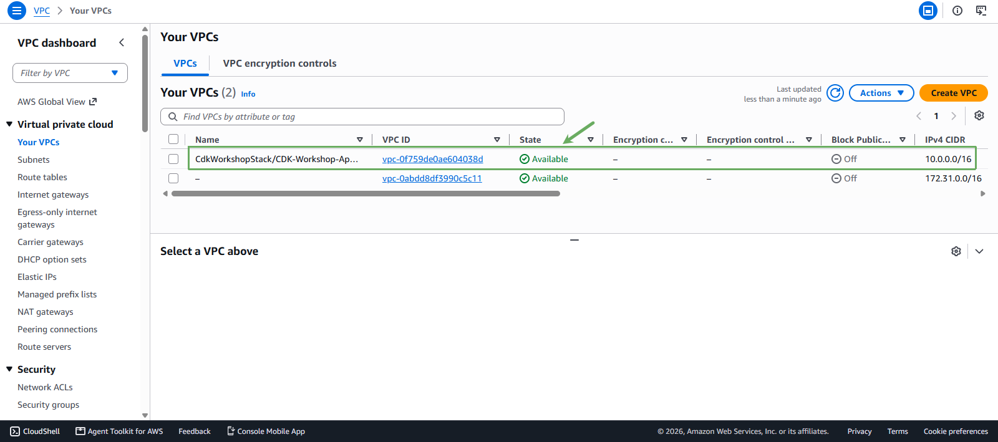Go to previous page of VPCs
This screenshot has height=442, width=998.
(x=919, y=116)
